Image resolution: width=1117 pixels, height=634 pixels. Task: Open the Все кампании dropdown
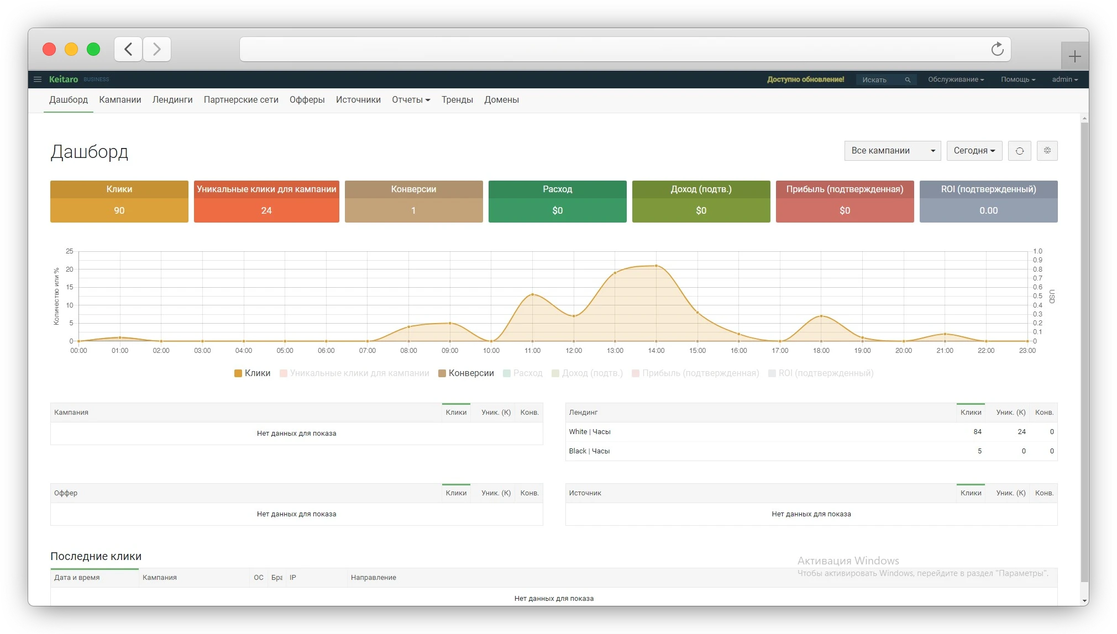[x=892, y=151]
